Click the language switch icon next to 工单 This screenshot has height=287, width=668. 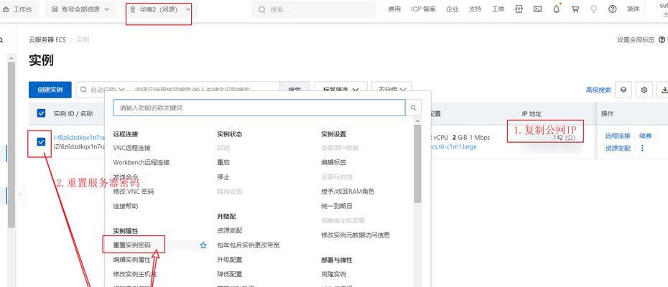[519, 9]
